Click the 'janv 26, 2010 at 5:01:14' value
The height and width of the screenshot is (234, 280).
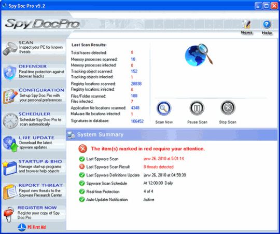click(163, 159)
